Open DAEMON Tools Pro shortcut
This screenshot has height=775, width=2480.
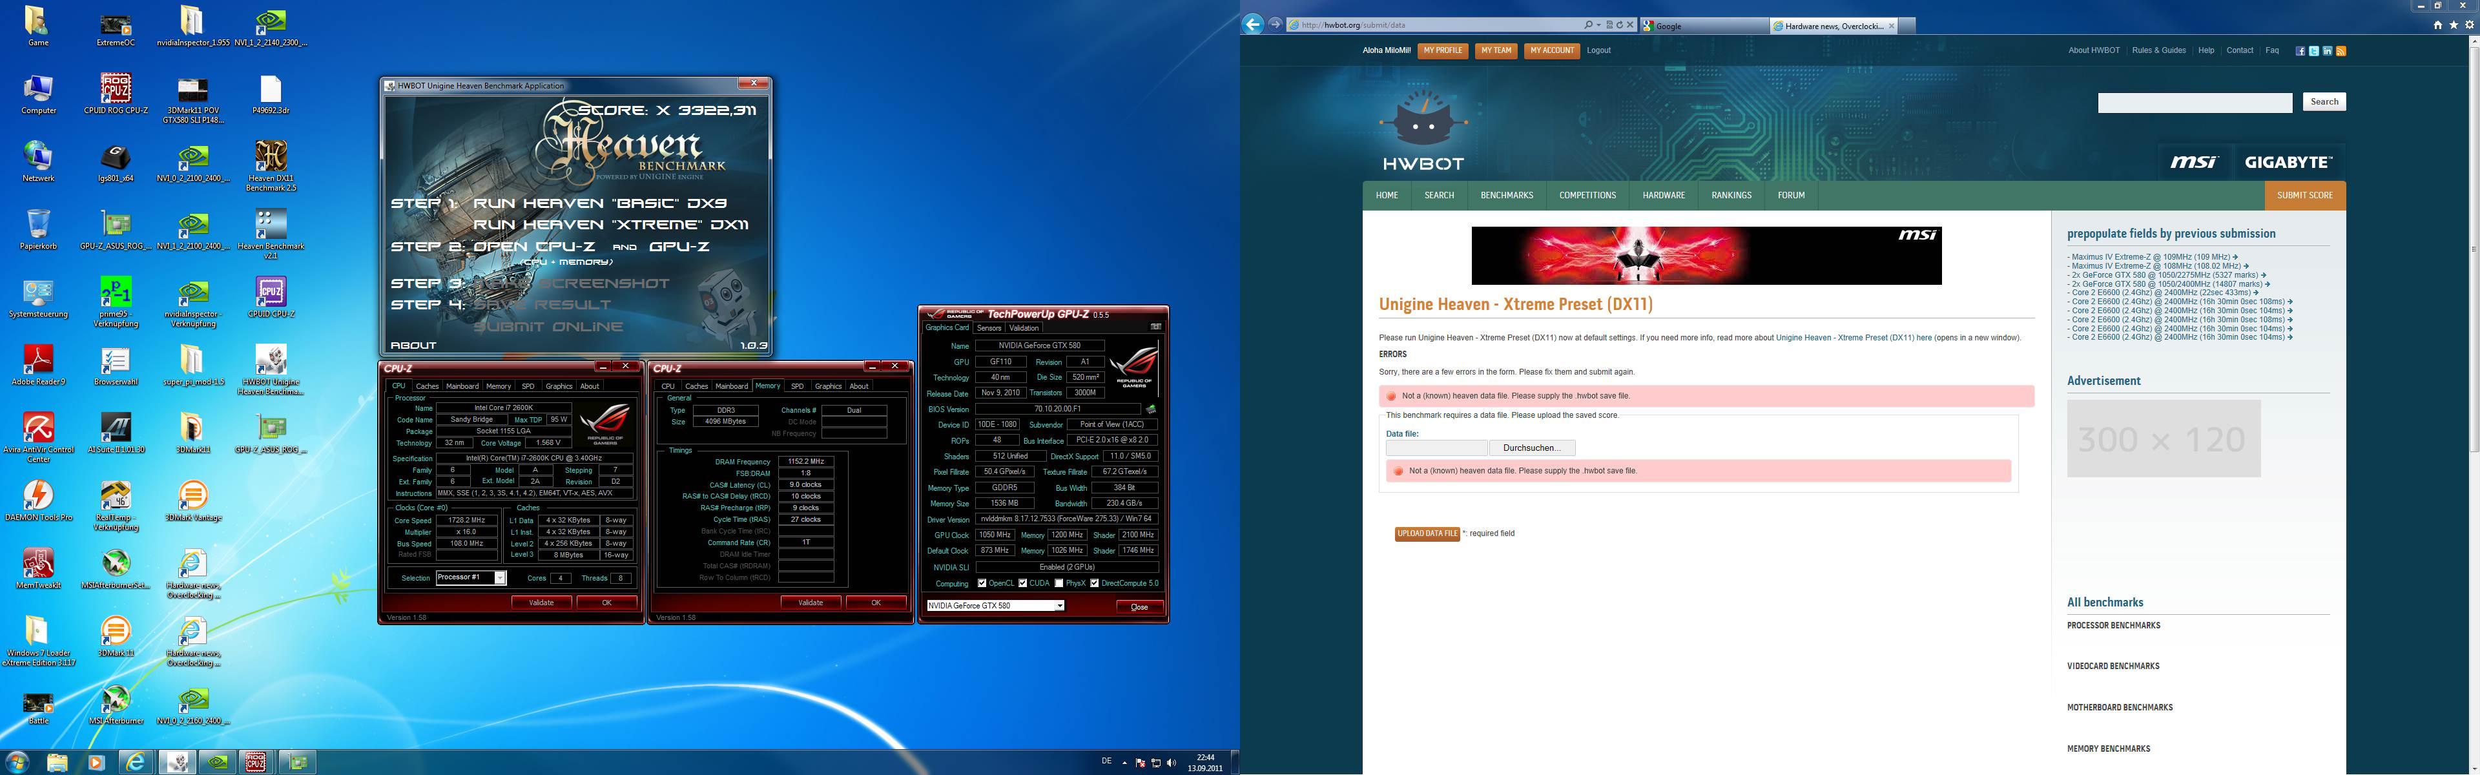39,501
